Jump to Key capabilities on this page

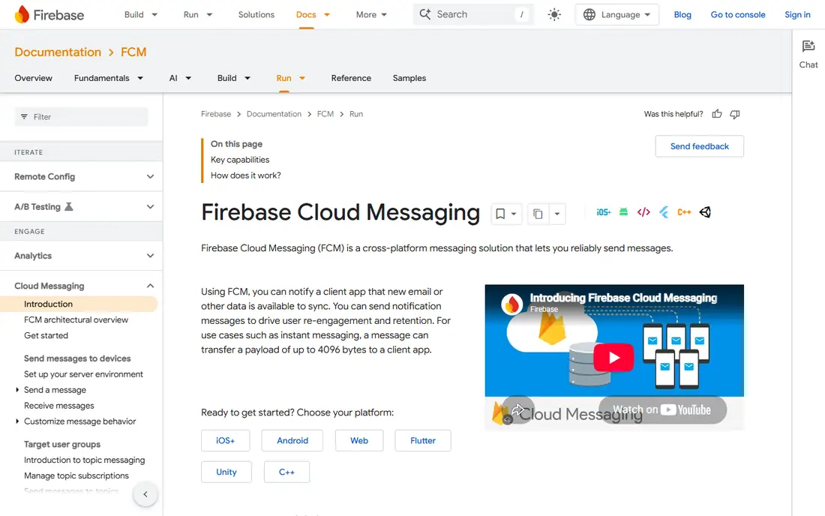(x=240, y=160)
